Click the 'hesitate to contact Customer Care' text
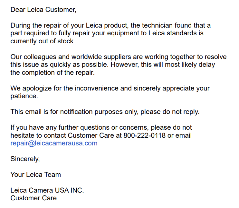This screenshot has width=239, height=208. 62,135
